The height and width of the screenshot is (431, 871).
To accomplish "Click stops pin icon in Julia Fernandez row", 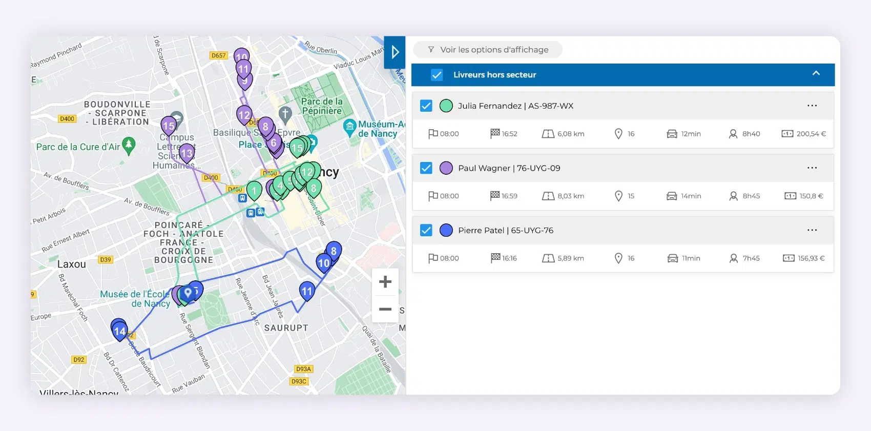I will pyautogui.click(x=618, y=134).
